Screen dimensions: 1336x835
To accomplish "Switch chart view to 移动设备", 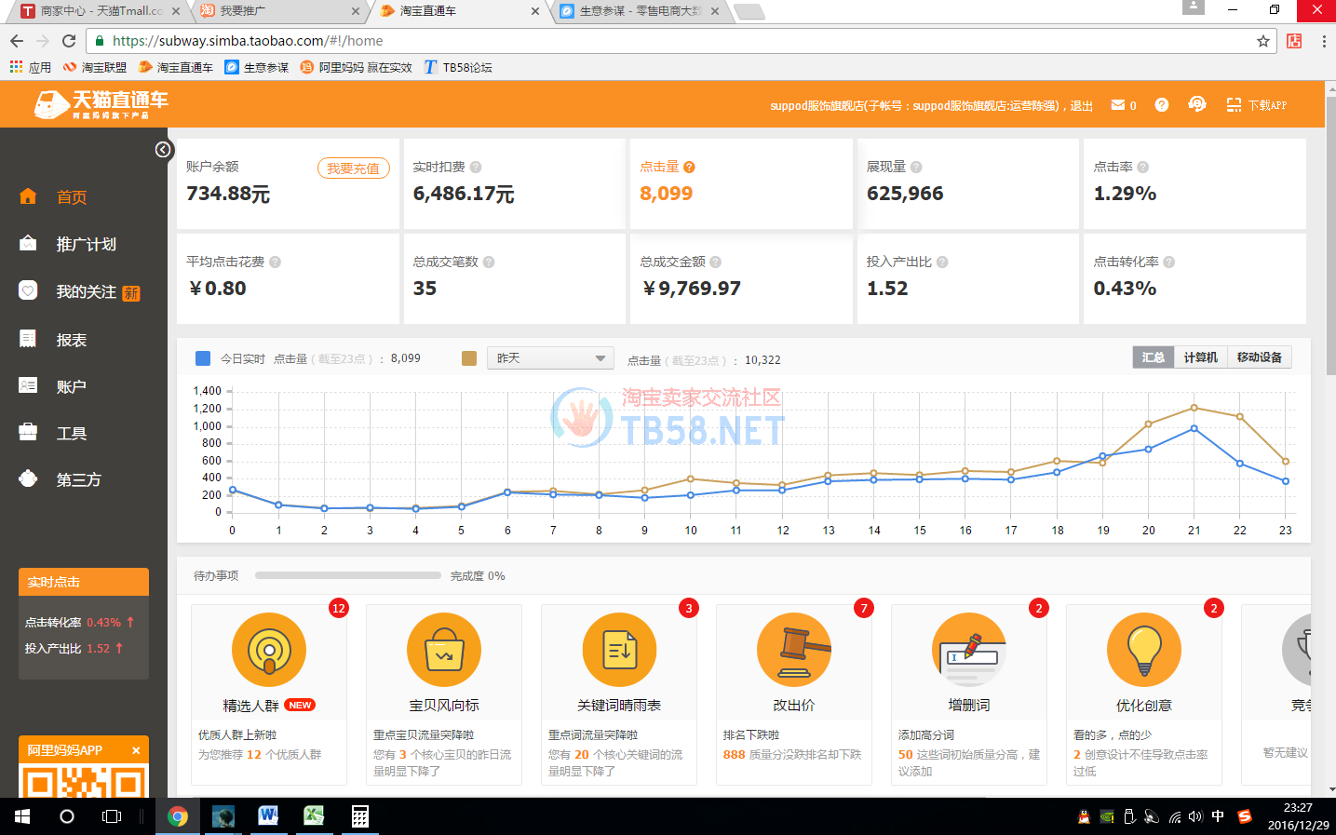I will click(x=1259, y=357).
